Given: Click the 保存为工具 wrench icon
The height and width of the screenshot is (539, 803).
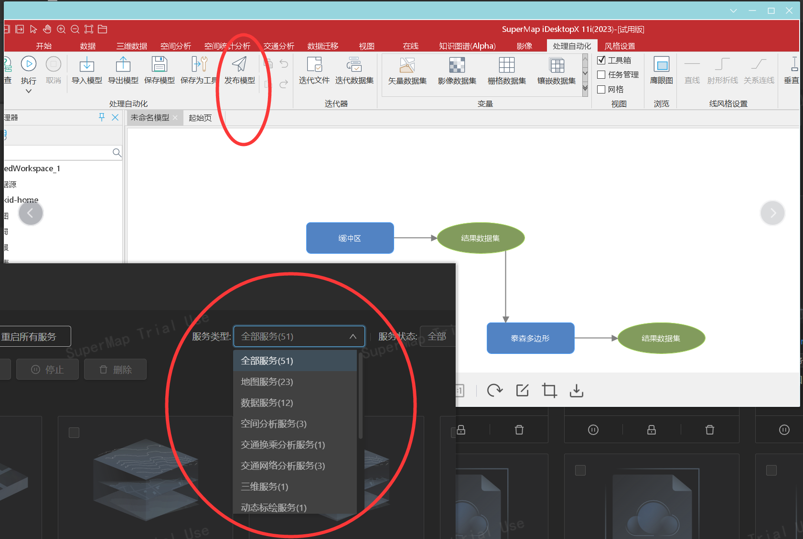Looking at the screenshot, I should pyautogui.click(x=199, y=64).
